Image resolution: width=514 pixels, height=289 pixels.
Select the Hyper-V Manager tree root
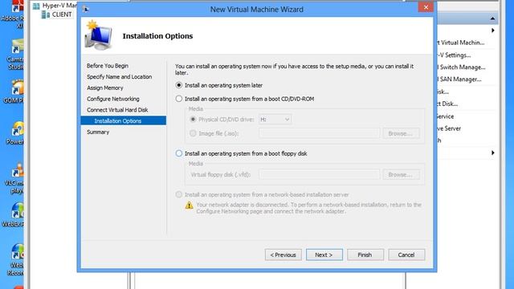59,6
